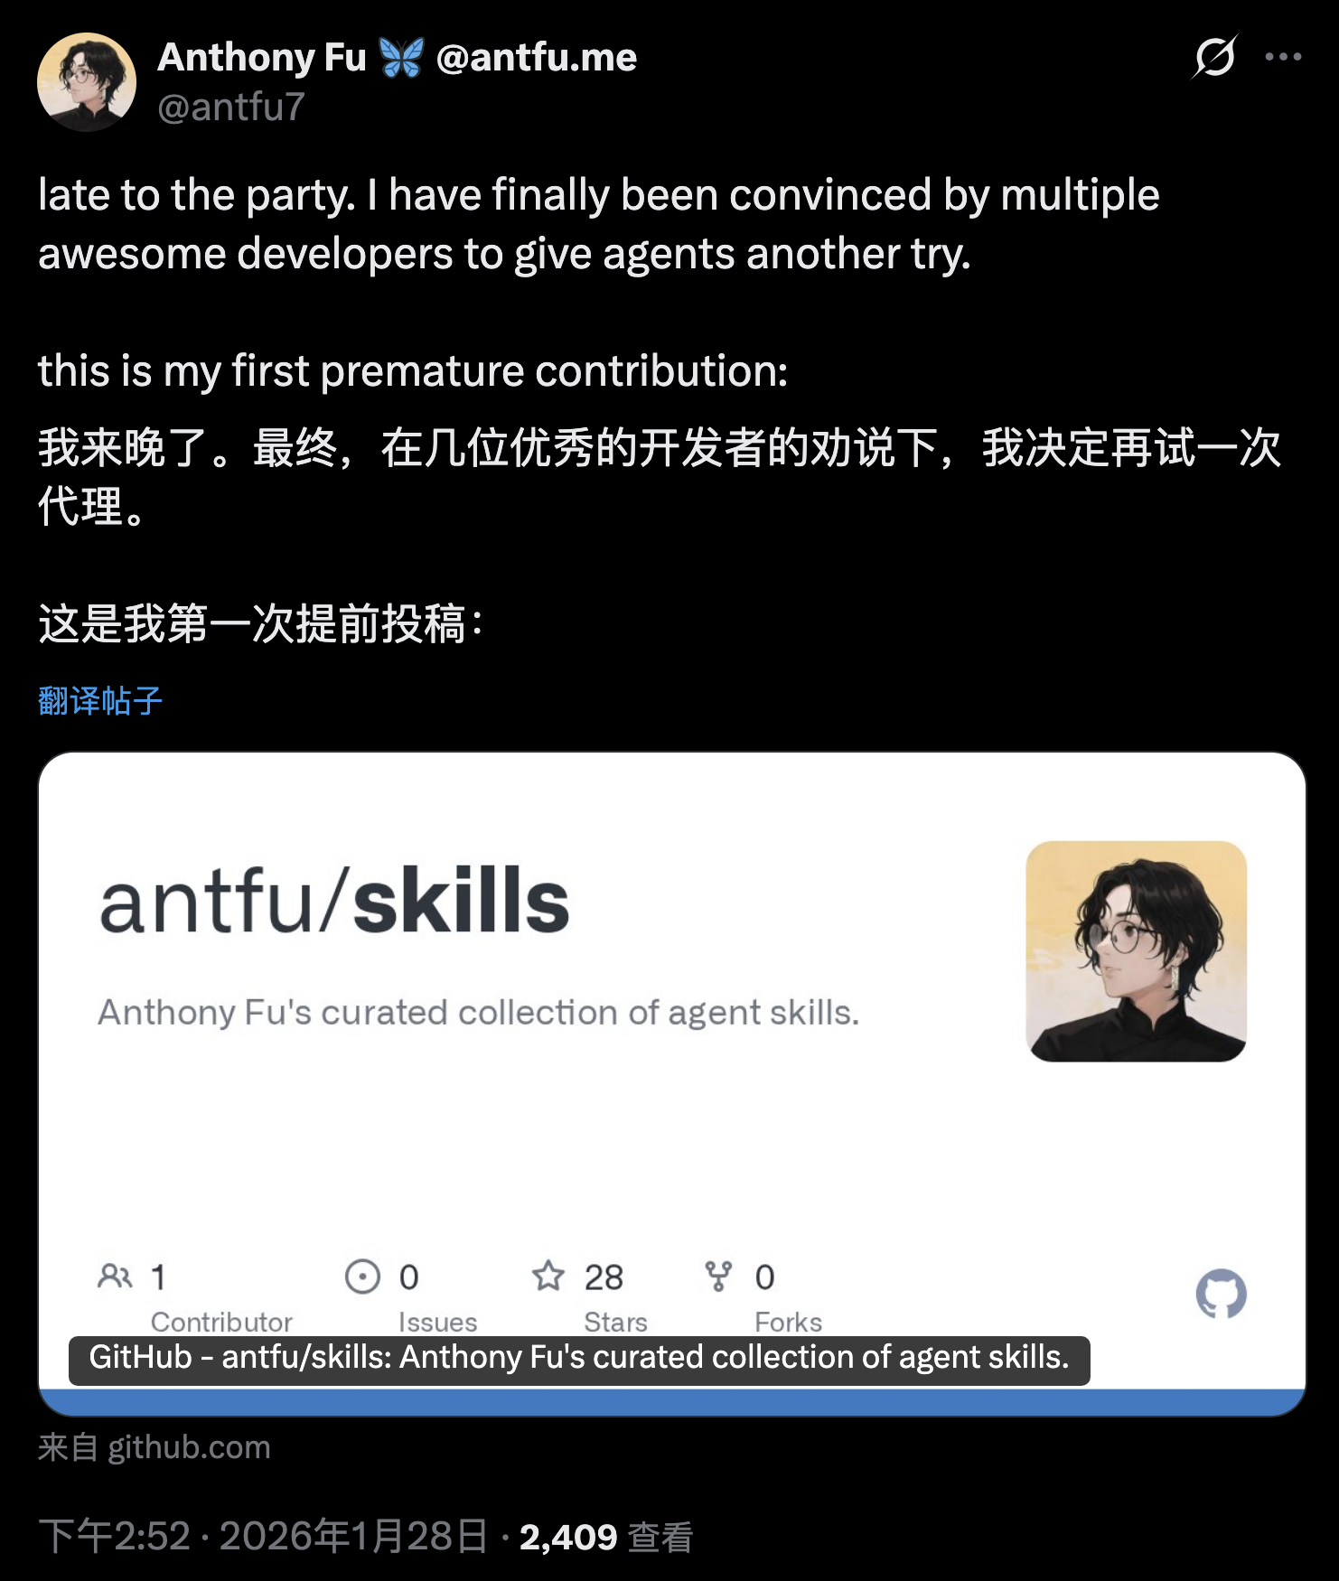The width and height of the screenshot is (1339, 1581).
Task: Click the post timestamp 下午2:52
Action: click(115, 1536)
